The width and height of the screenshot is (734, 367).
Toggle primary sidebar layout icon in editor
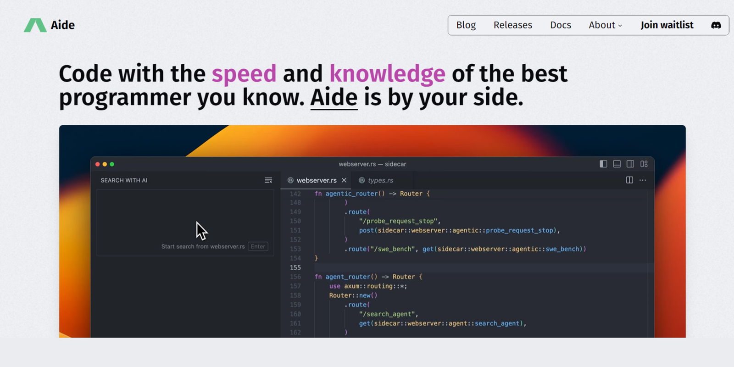click(603, 164)
